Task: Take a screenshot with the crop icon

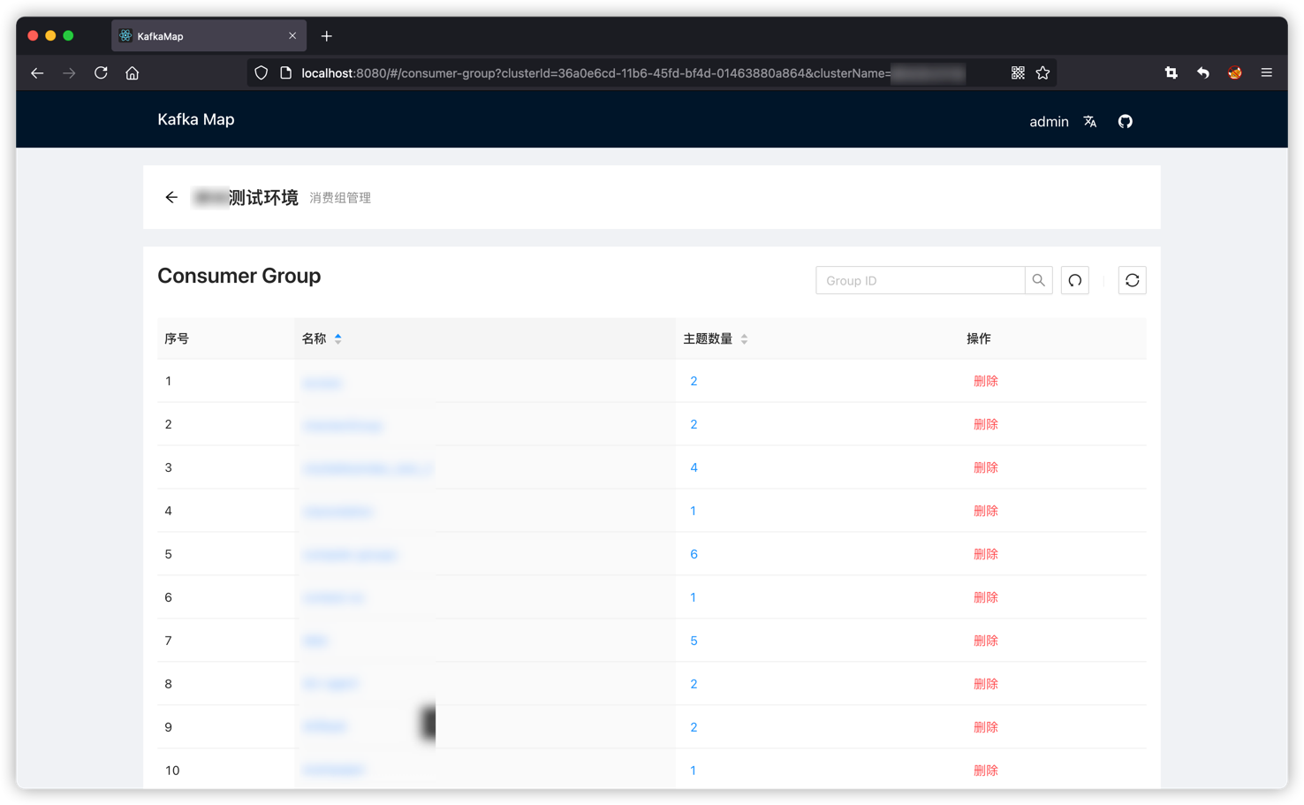Action: coord(1171,72)
